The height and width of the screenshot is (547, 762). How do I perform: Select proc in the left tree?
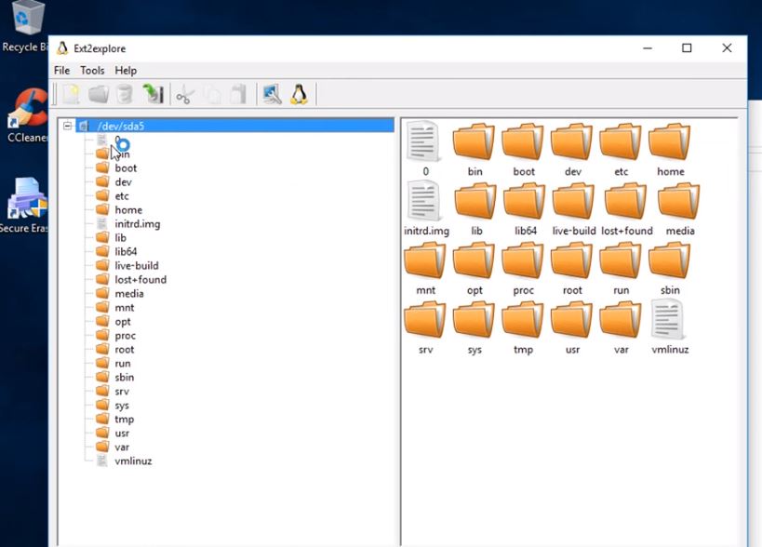coord(125,336)
